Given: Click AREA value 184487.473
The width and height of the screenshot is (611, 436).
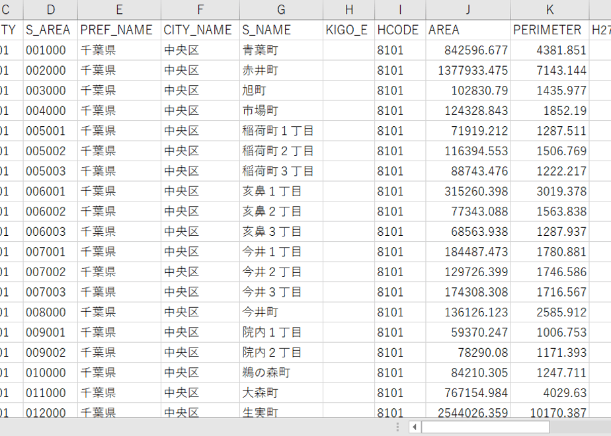Looking at the screenshot, I should 468,252.
